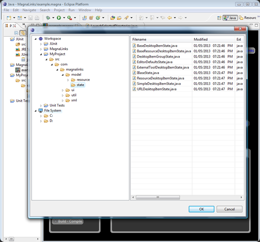Select EditorDefaultsState.java in file list
Image resolution: width=260 pixels, height=242 pixels.
coord(155,62)
